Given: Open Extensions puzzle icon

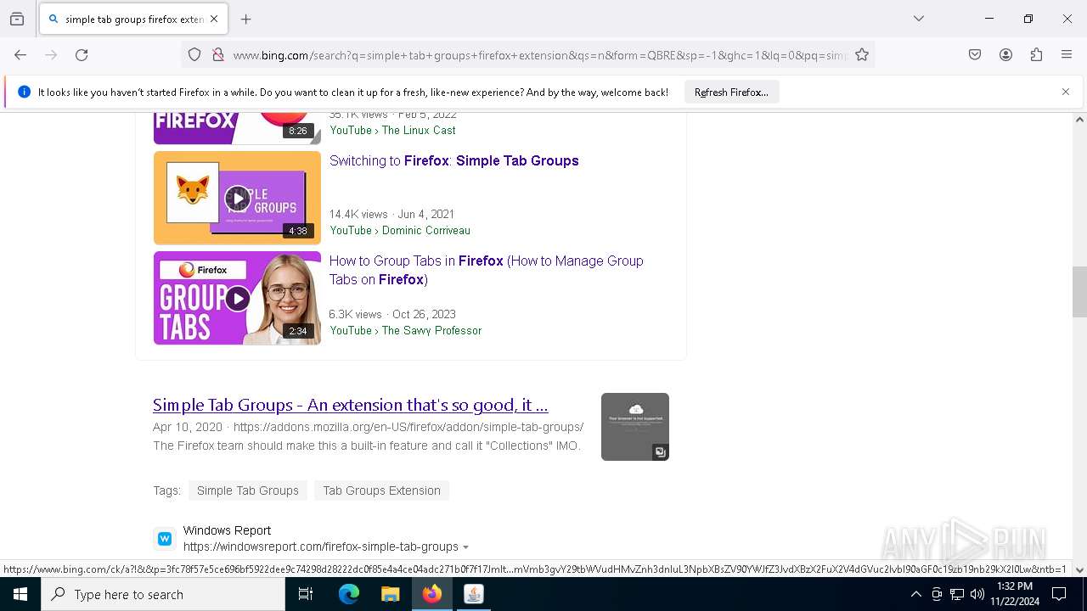Looking at the screenshot, I should 1036,55.
